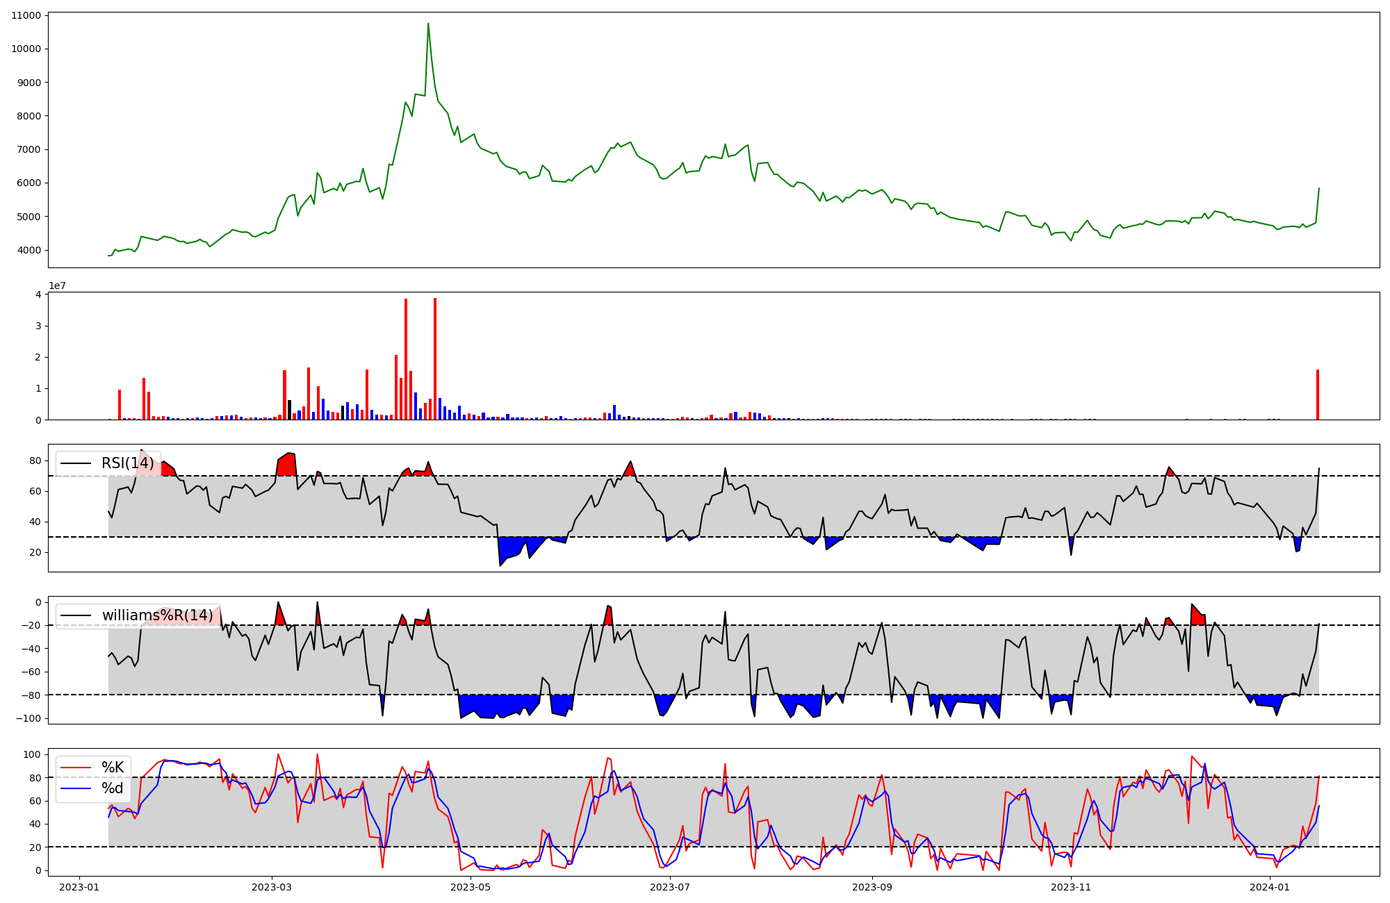Click the 6000 price axis label
This screenshot has height=903, width=1390.
[28, 183]
